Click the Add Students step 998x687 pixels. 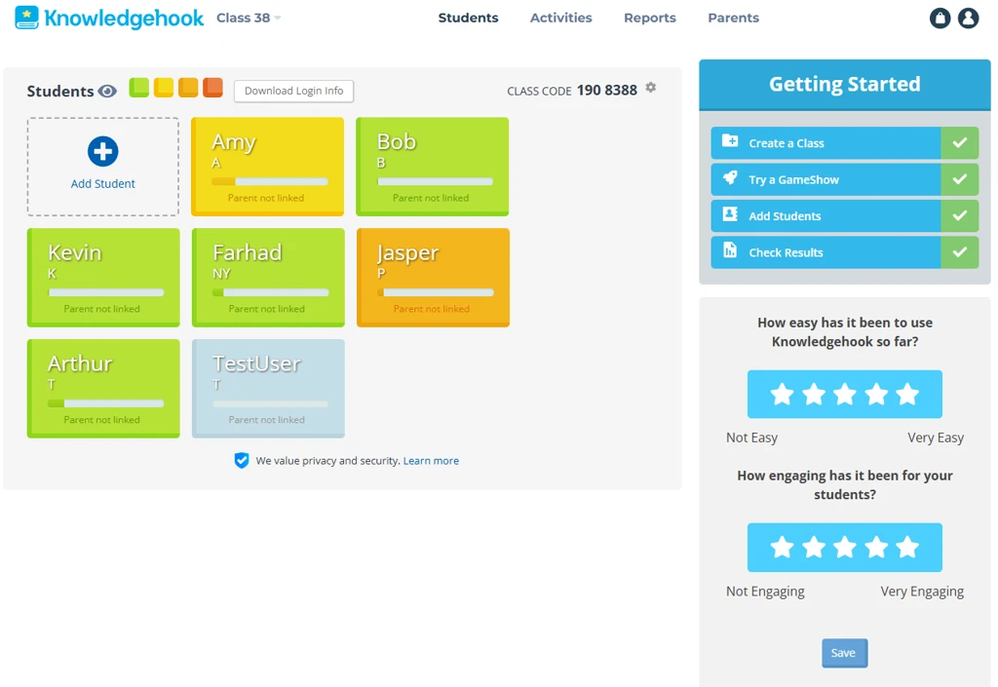click(844, 216)
